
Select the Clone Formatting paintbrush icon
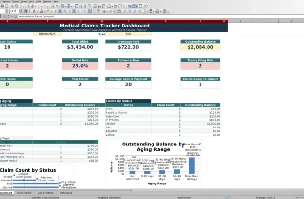point(28,6)
